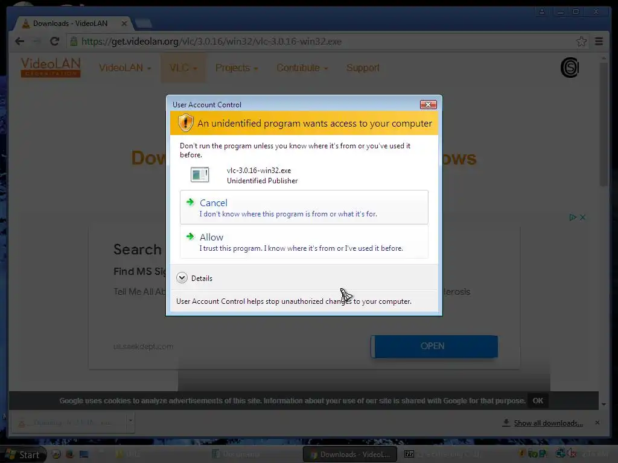Open a new tab button
Viewport: 618px width, 463px height.
pos(143,24)
